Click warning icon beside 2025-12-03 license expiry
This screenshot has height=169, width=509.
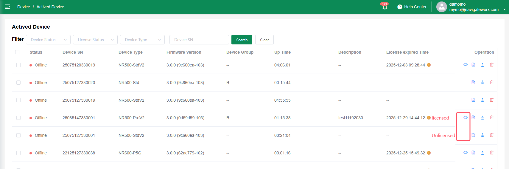[x=429, y=65]
